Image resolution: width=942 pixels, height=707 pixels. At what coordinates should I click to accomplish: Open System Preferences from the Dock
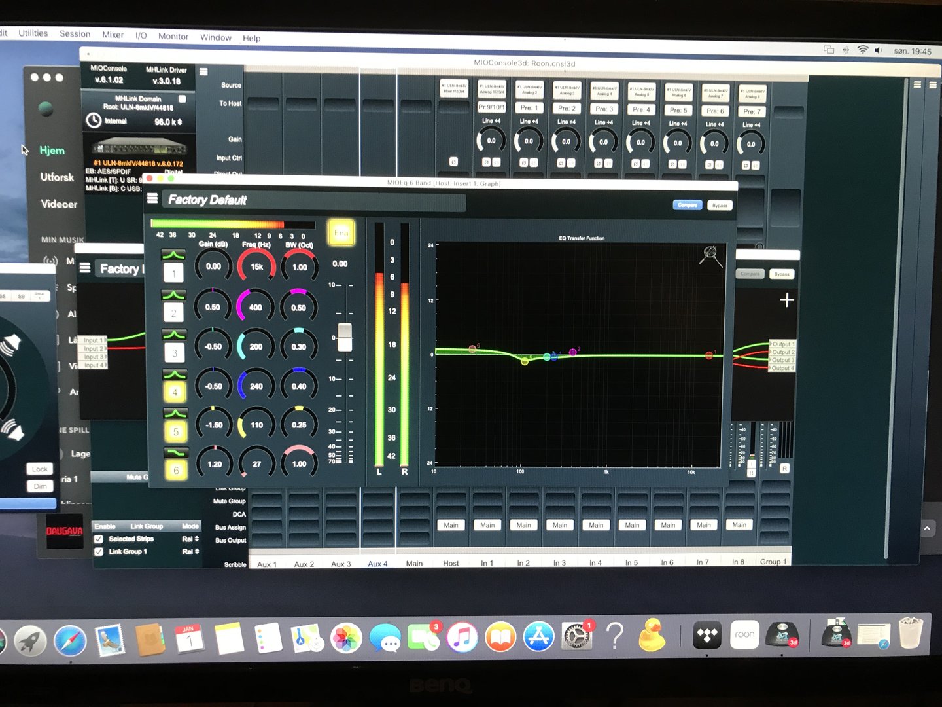(x=577, y=635)
